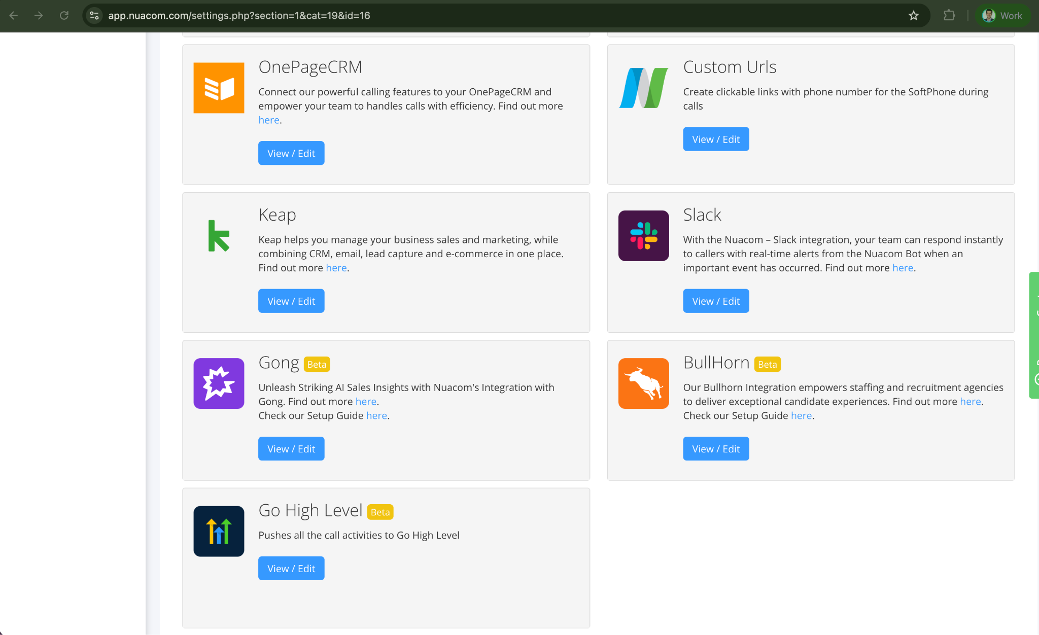Open Gong's Setup Guide 'here' link

coord(376,415)
